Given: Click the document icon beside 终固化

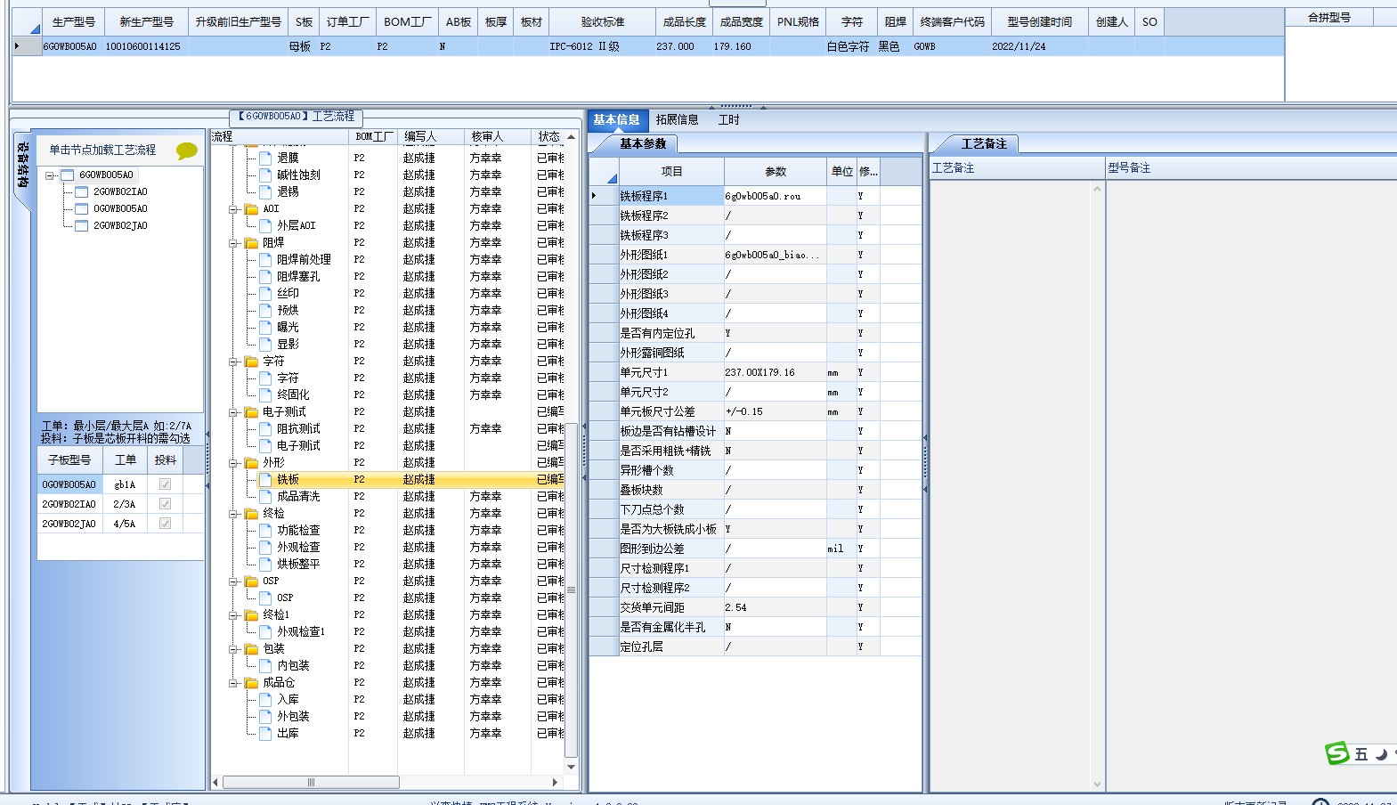Looking at the screenshot, I should click(265, 394).
